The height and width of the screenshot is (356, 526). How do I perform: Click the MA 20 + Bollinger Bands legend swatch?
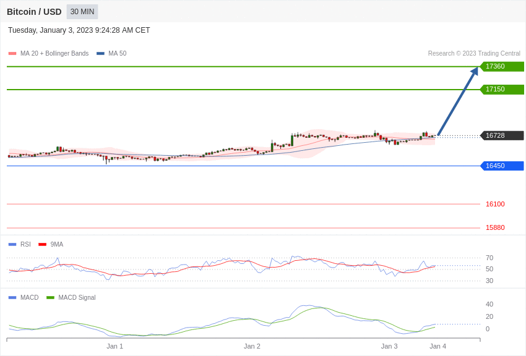pyautogui.click(x=12, y=53)
